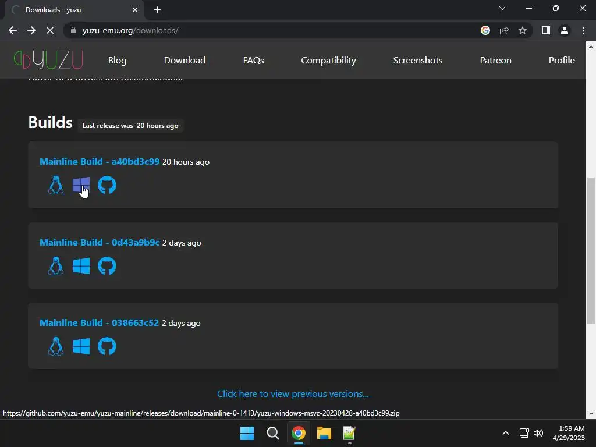This screenshot has width=596, height=447.
Task: Open Windows taskbar search
Action: (272, 433)
